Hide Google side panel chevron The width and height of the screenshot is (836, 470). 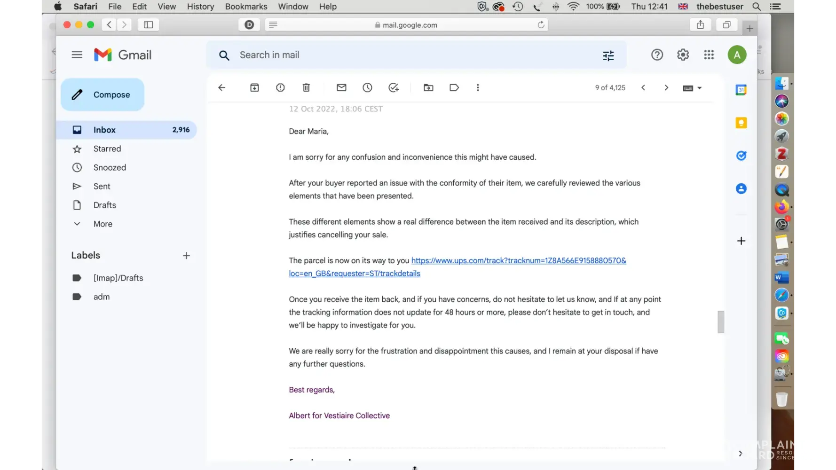[x=741, y=454]
